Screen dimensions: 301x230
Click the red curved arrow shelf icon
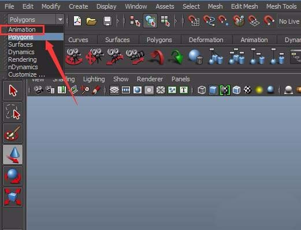(157, 56)
